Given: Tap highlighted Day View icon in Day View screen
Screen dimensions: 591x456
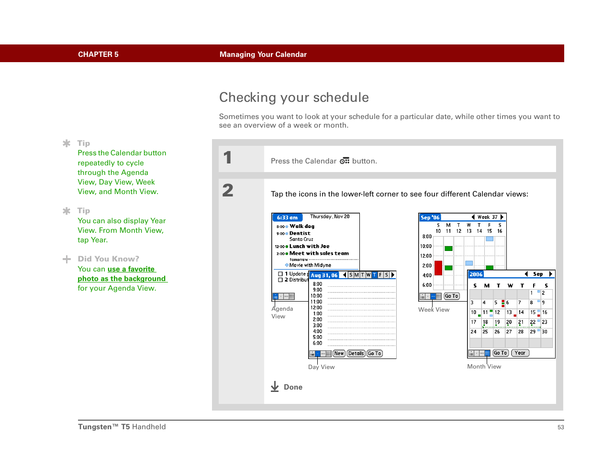Looking at the screenshot, I should click(x=318, y=354).
